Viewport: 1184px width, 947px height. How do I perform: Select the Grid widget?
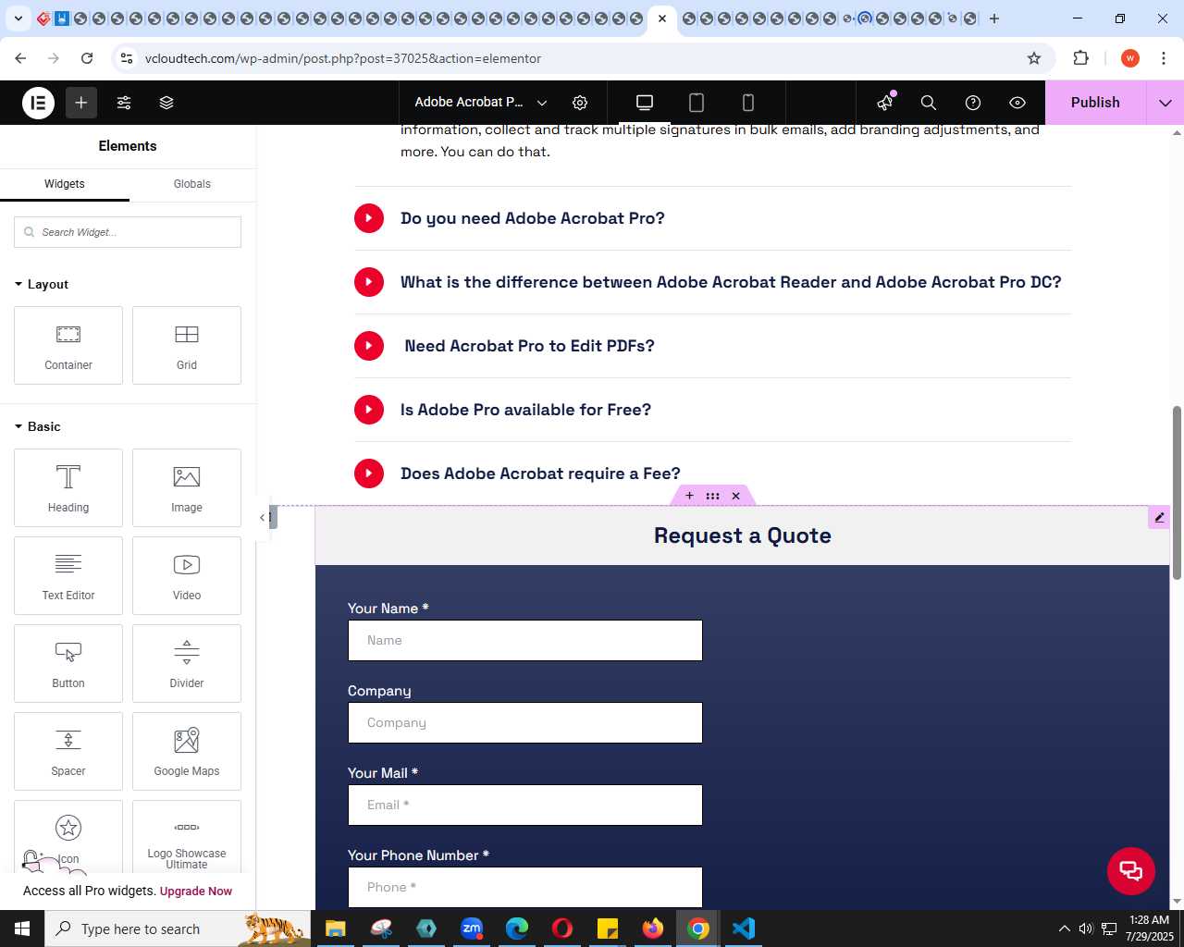click(x=187, y=345)
